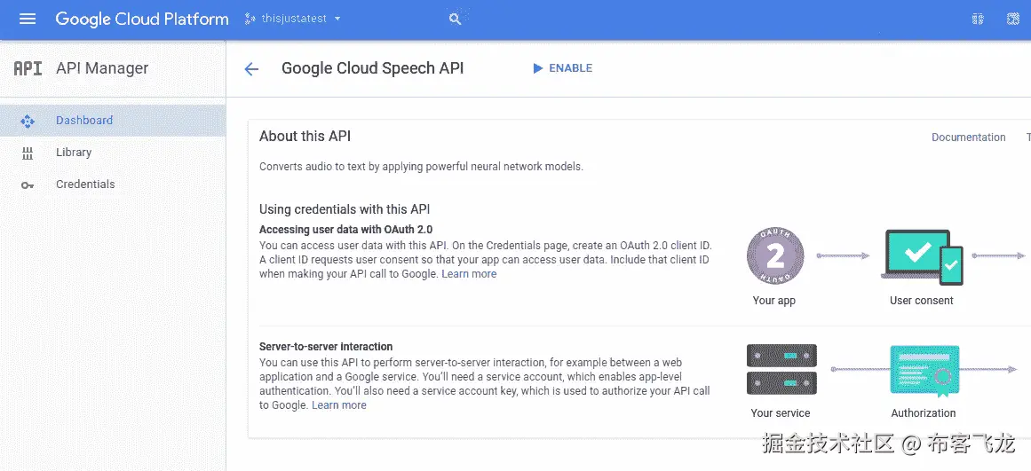The width and height of the screenshot is (1031, 471).
Task: Click the search magnifier icon
Action: [x=456, y=19]
